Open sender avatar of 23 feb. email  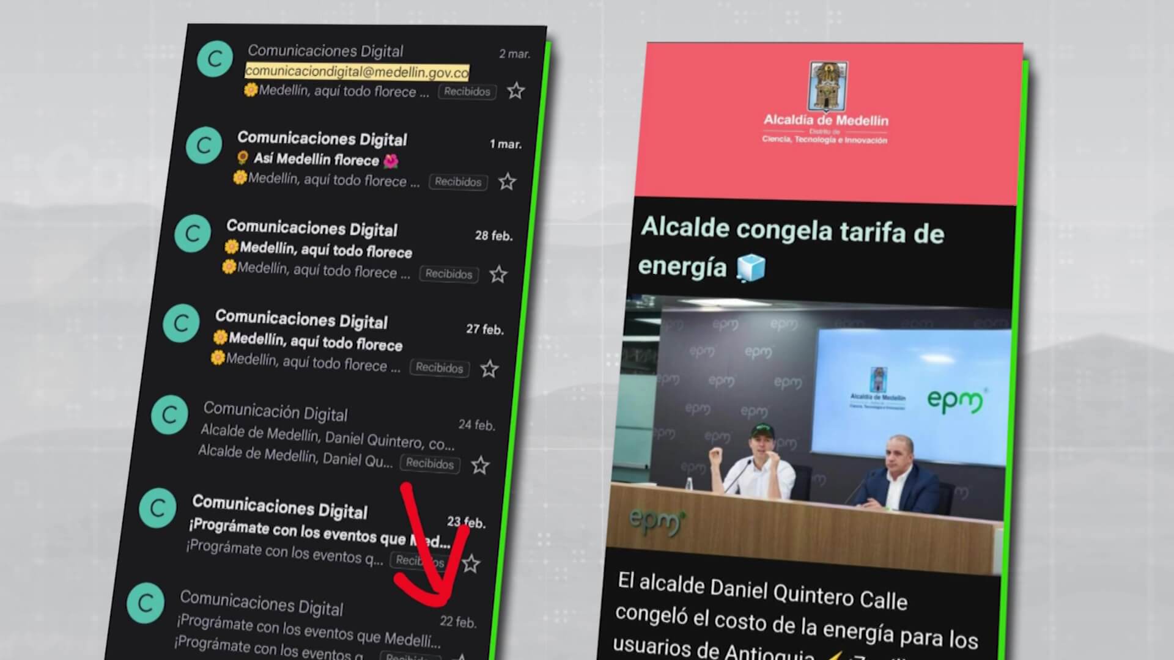158,508
